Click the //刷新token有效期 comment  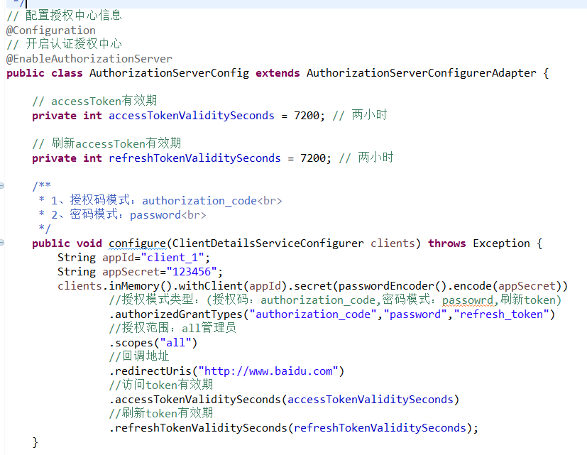coord(161,413)
